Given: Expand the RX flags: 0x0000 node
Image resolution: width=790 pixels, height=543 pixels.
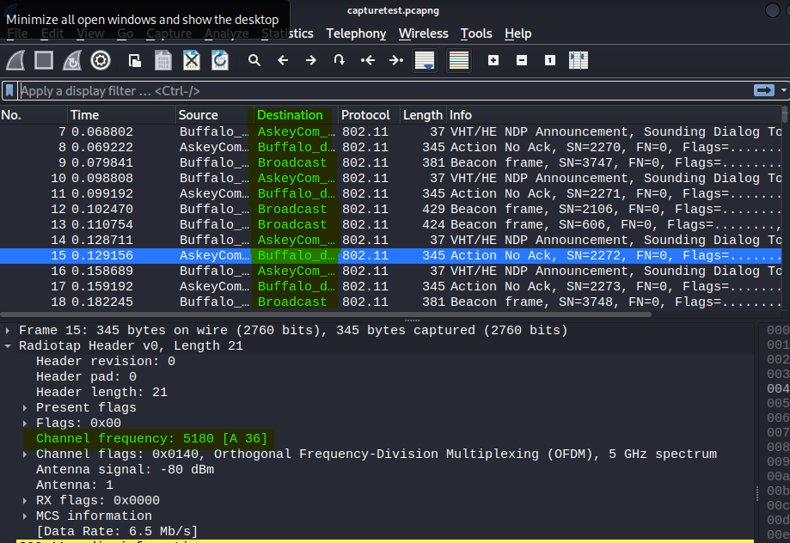Looking at the screenshot, I should pyautogui.click(x=25, y=501).
